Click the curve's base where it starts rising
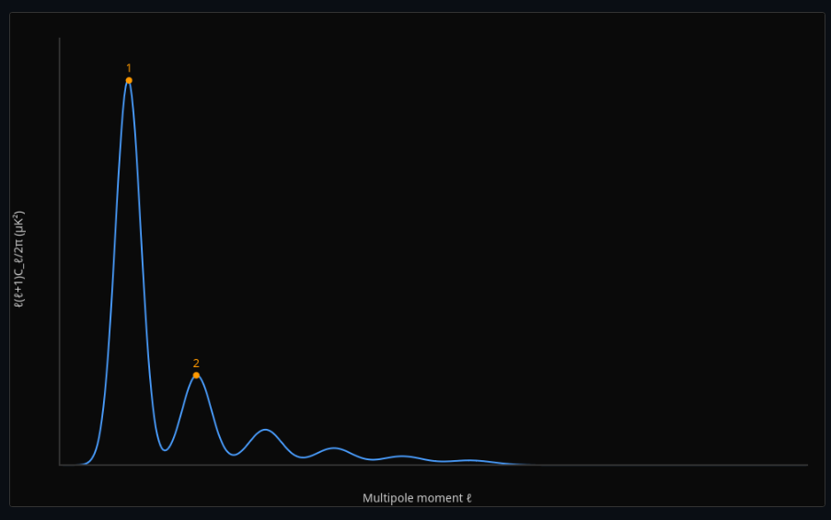The height and width of the screenshot is (520, 831). (x=86, y=463)
